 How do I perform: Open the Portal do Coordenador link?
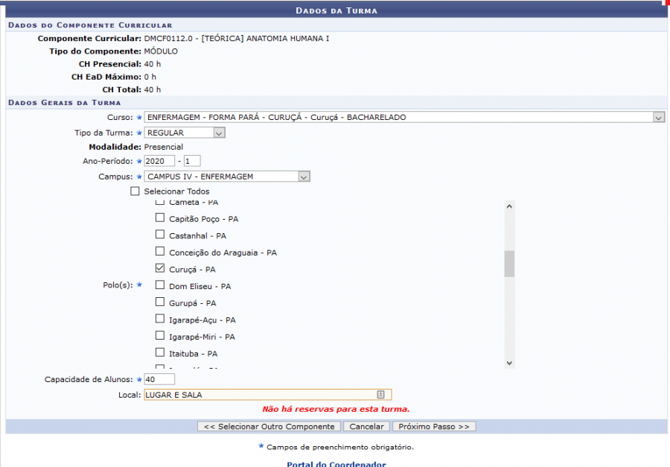[336, 464]
